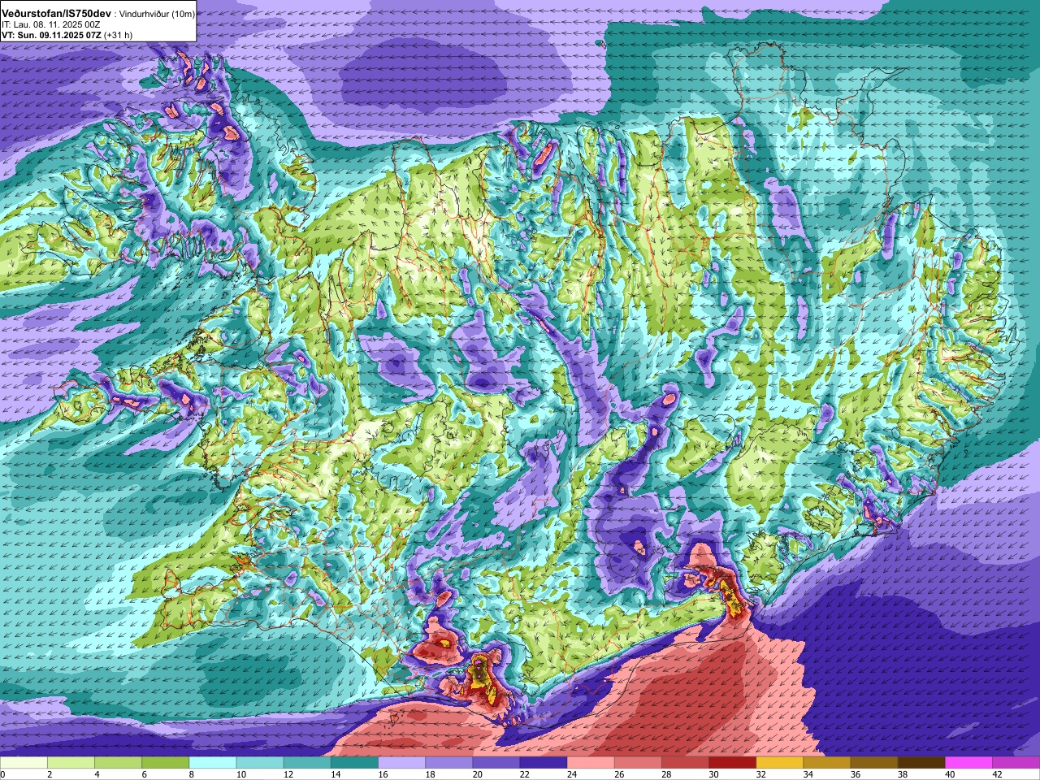Select the 26–28 salmon legend swatch
The image size is (1040, 780).
click(x=638, y=763)
